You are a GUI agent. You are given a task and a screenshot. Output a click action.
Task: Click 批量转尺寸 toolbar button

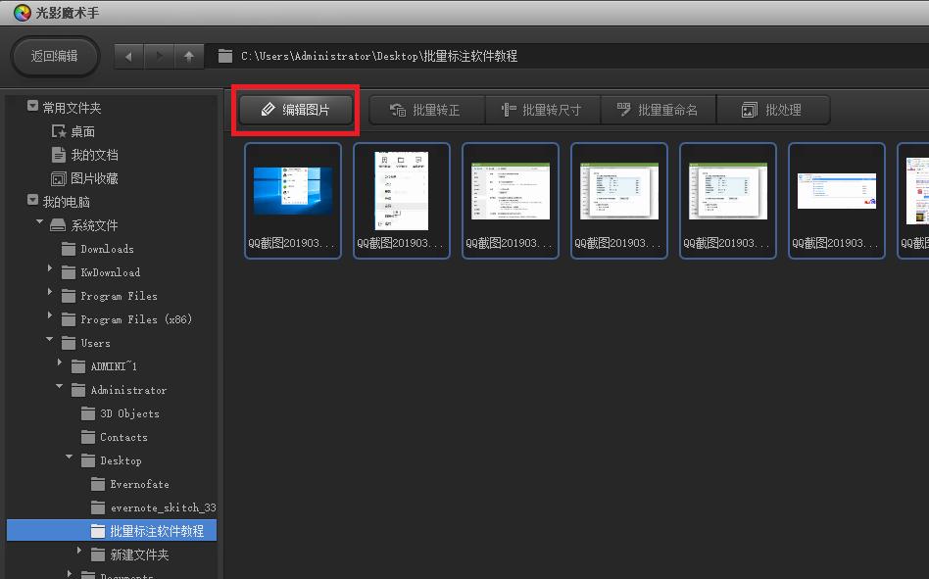(542, 110)
